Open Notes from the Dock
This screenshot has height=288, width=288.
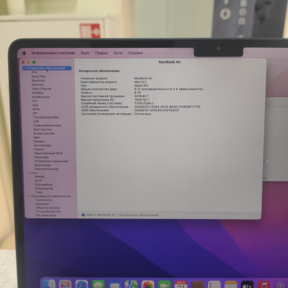click(x=231, y=284)
